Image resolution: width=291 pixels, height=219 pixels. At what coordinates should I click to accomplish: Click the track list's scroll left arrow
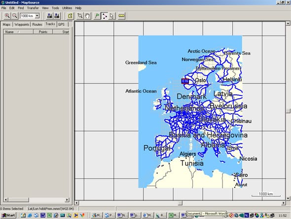pyautogui.click(x=6, y=200)
